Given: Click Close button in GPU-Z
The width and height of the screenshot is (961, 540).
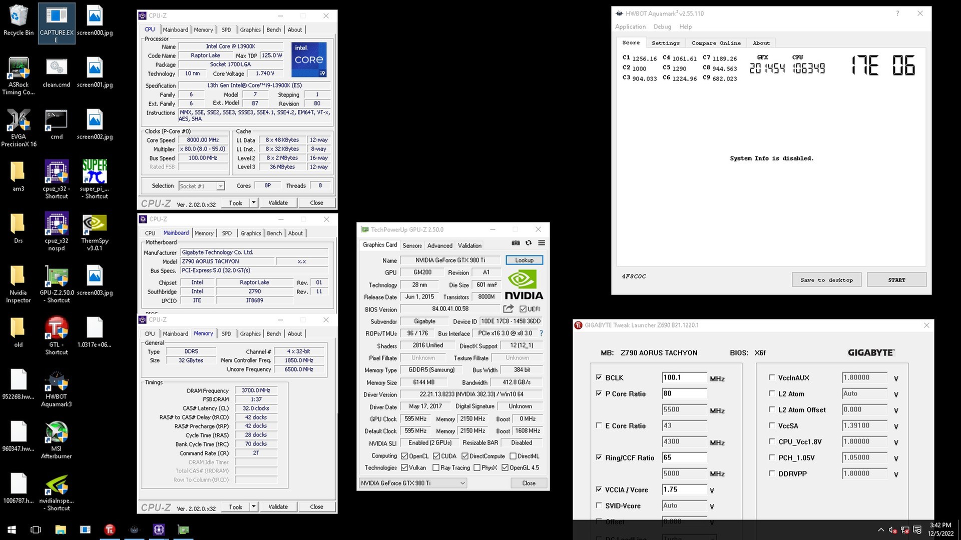Looking at the screenshot, I should 529,483.
